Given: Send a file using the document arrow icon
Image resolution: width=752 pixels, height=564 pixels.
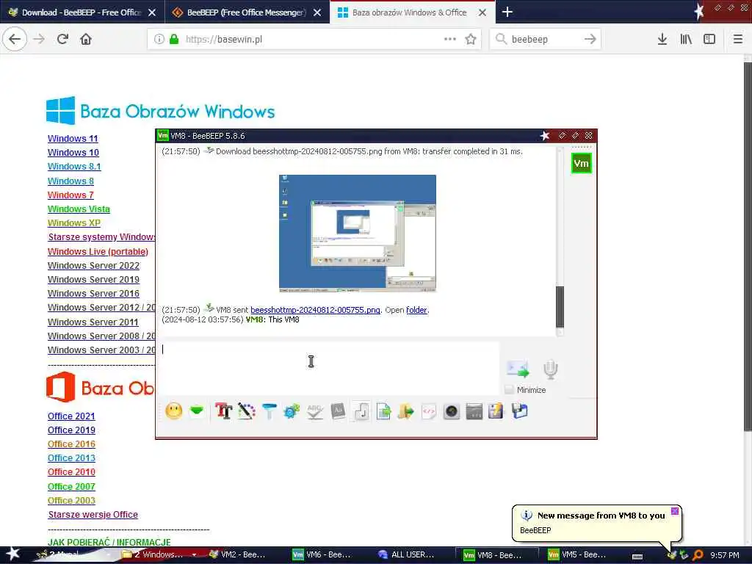Looking at the screenshot, I should tap(383, 411).
